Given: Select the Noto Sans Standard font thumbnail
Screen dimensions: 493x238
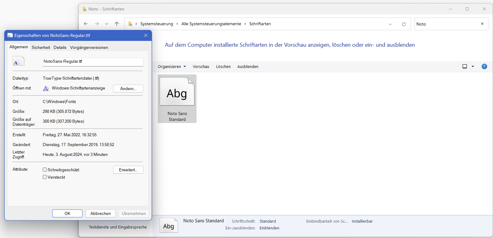Looking at the screenshot, I should point(177,98).
